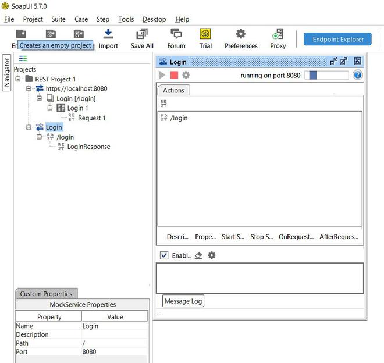Click the mock service running progress bar
384x363 pixels.
327,75
